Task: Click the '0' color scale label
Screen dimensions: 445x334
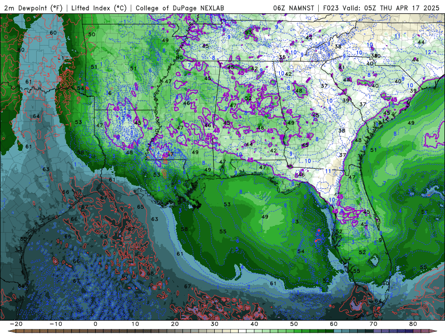Action: (95, 324)
